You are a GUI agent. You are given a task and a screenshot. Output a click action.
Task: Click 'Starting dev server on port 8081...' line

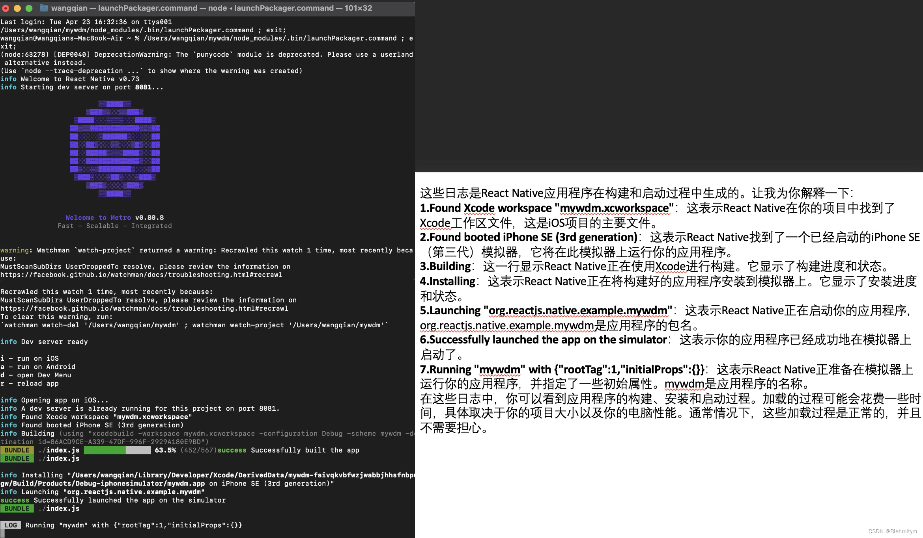[82, 87]
